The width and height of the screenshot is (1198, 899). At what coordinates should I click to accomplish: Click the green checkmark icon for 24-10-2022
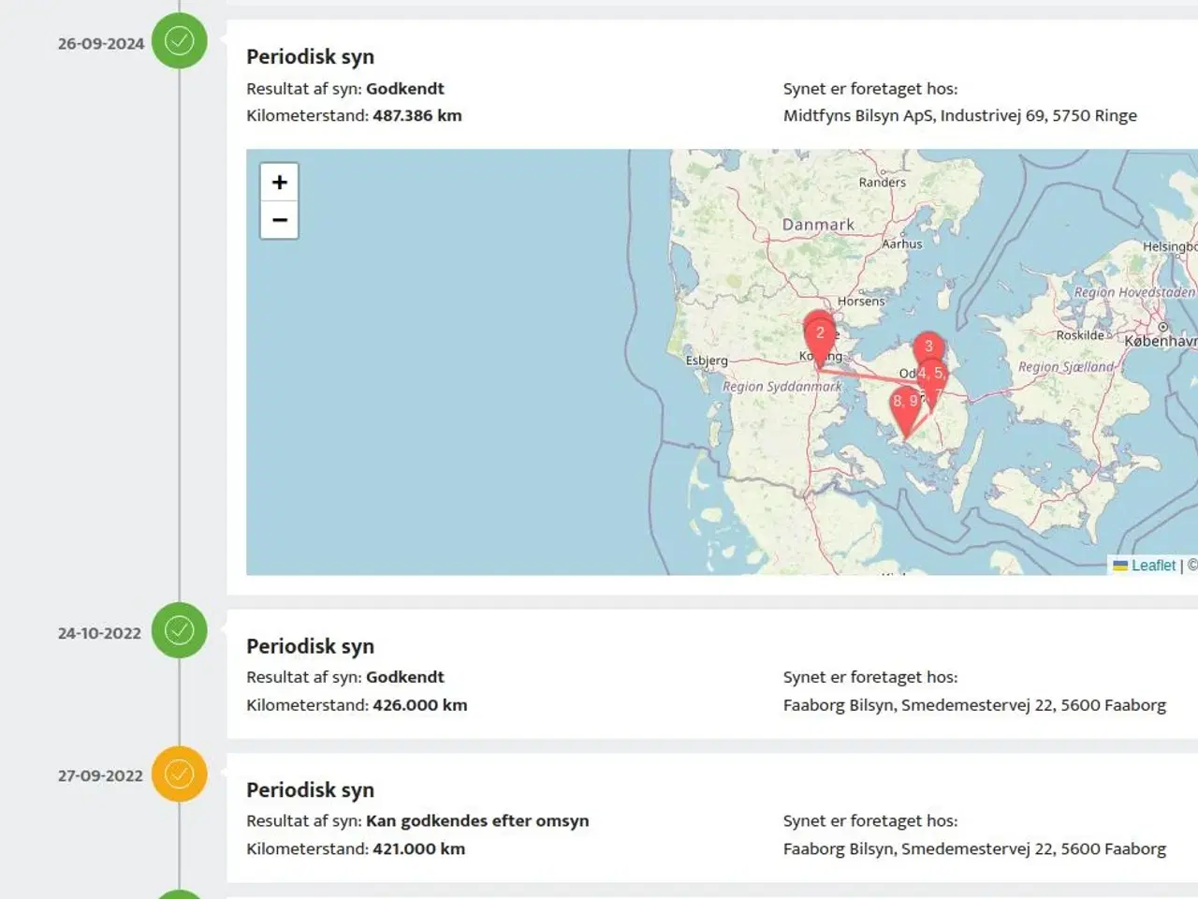(180, 630)
